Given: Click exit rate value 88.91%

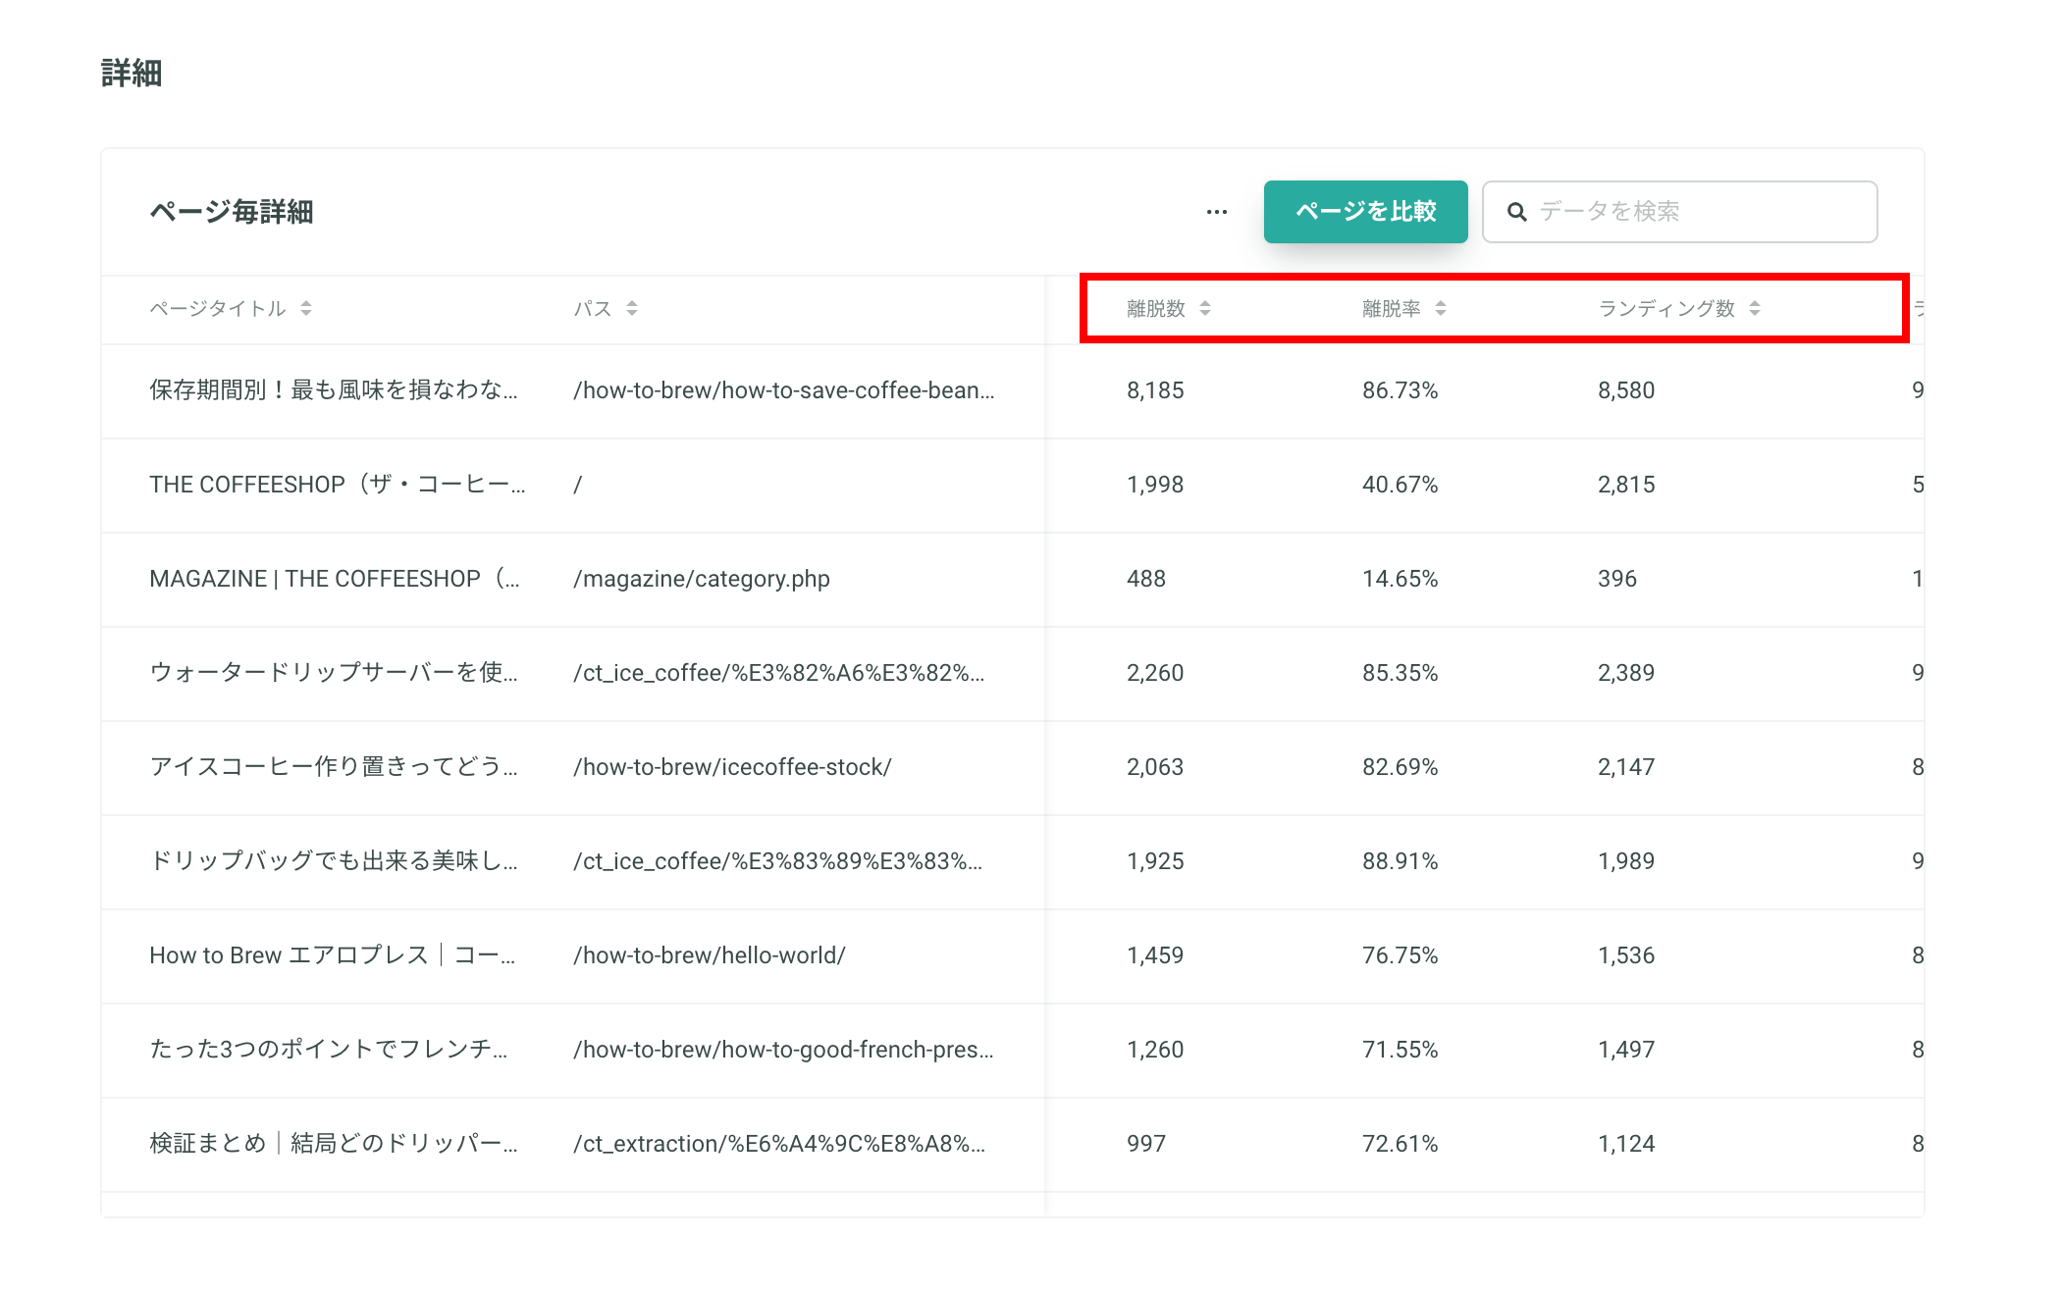Looking at the screenshot, I should (x=1400, y=861).
